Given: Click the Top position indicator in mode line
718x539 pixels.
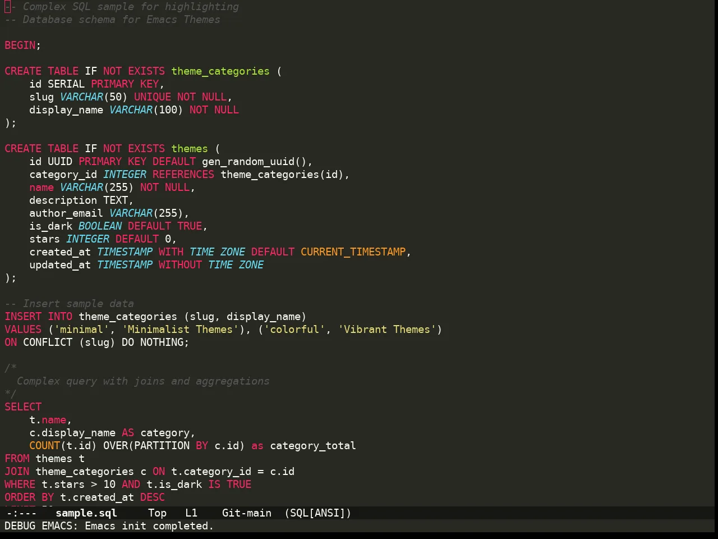Looking at the screenshot, I should click(x=157, y=513).
